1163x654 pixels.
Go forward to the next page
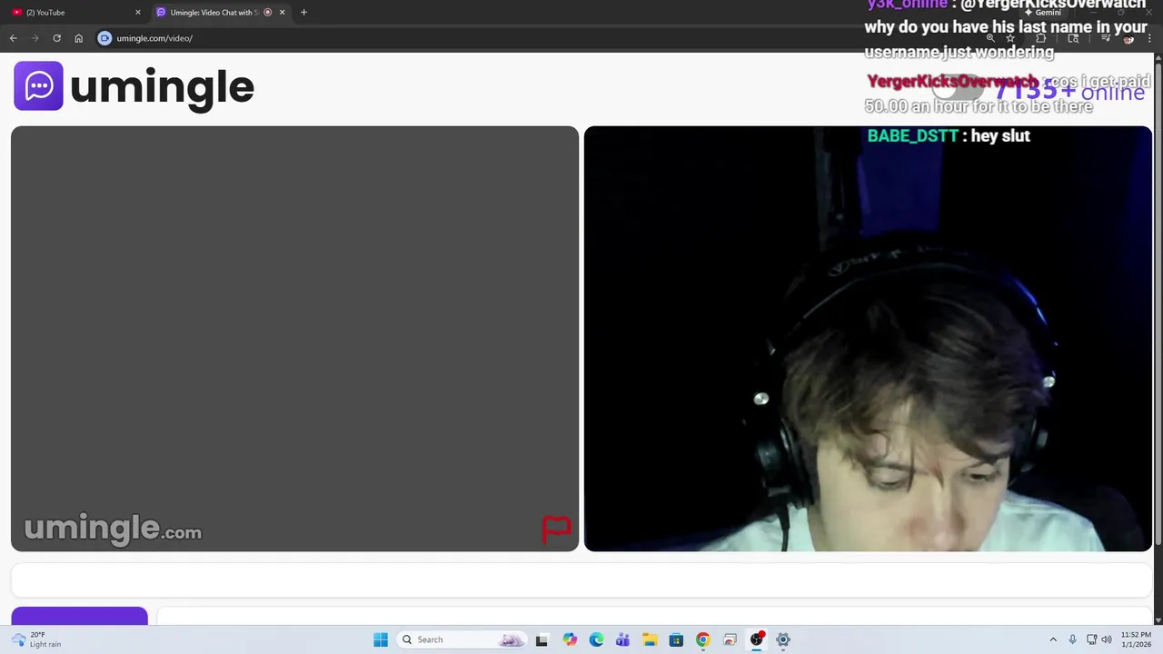point(35,38)
